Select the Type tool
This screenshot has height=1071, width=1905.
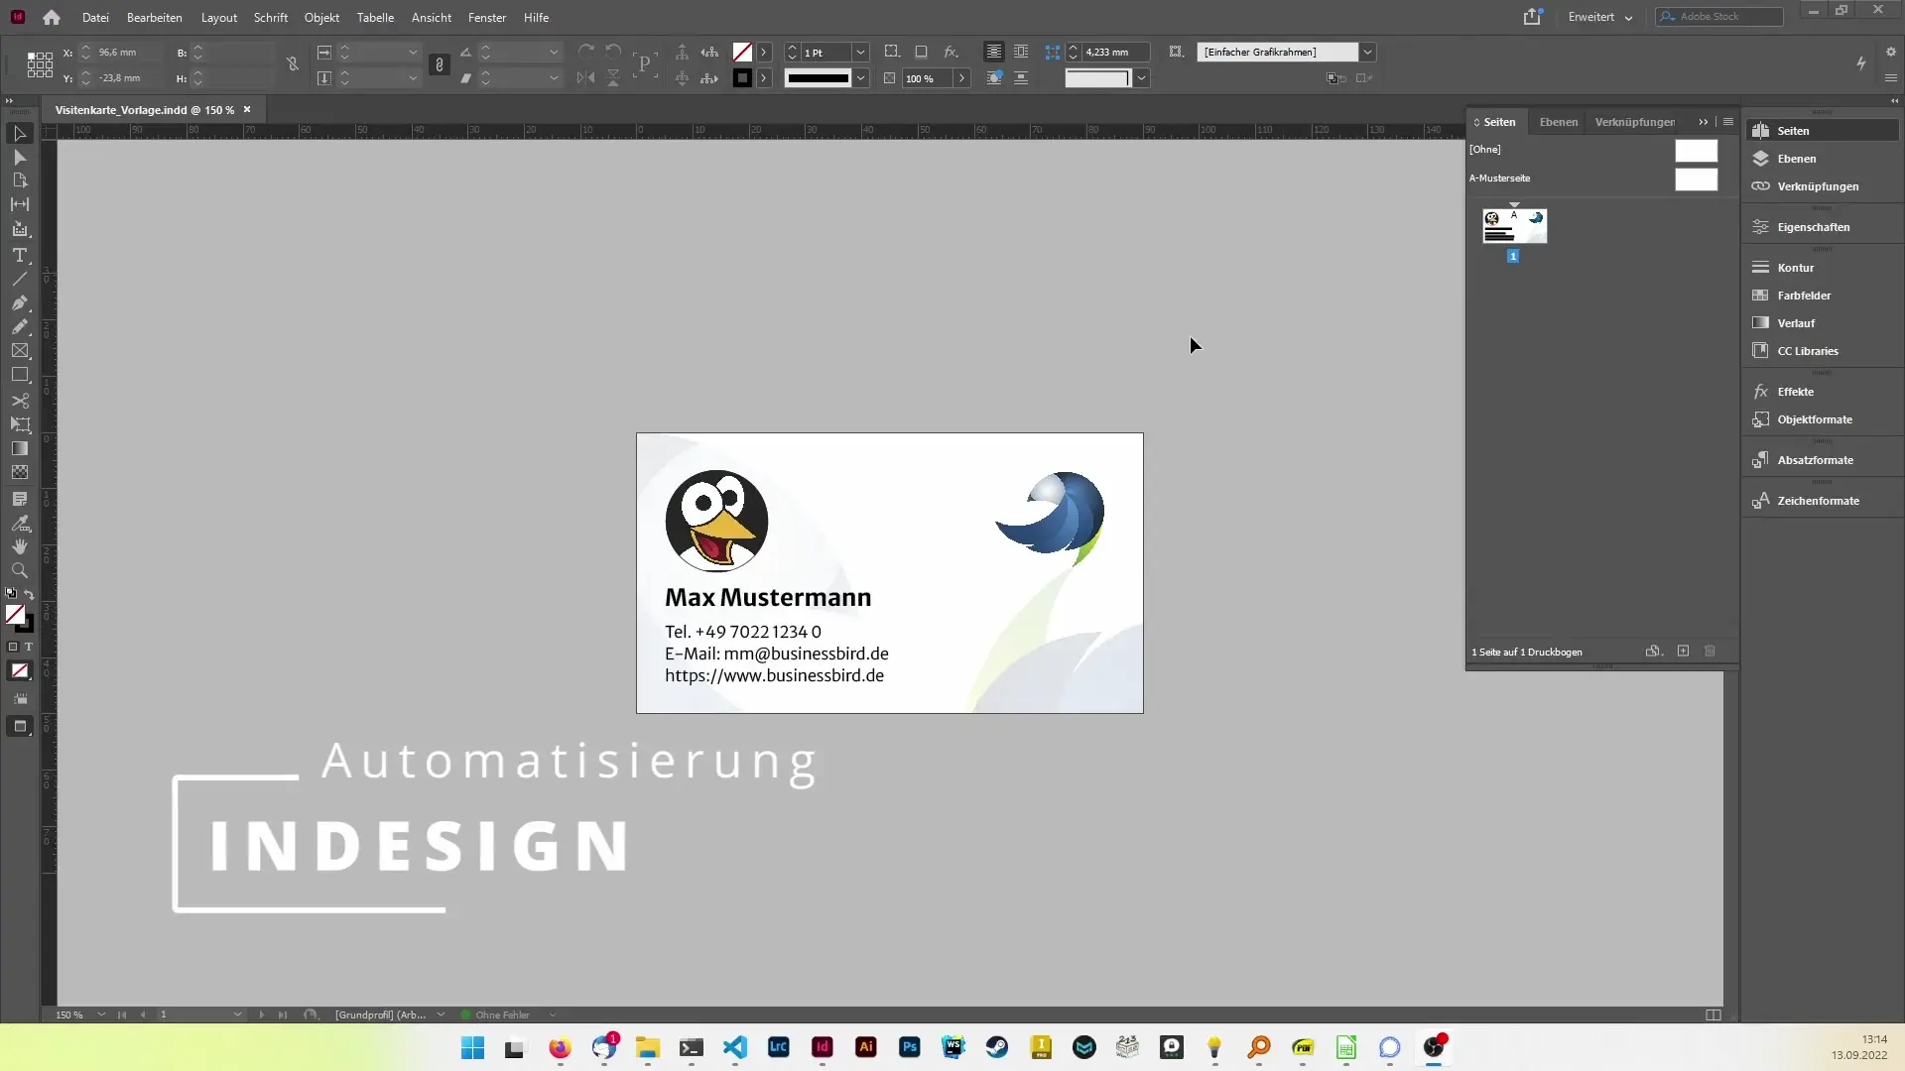coord(20,255)
